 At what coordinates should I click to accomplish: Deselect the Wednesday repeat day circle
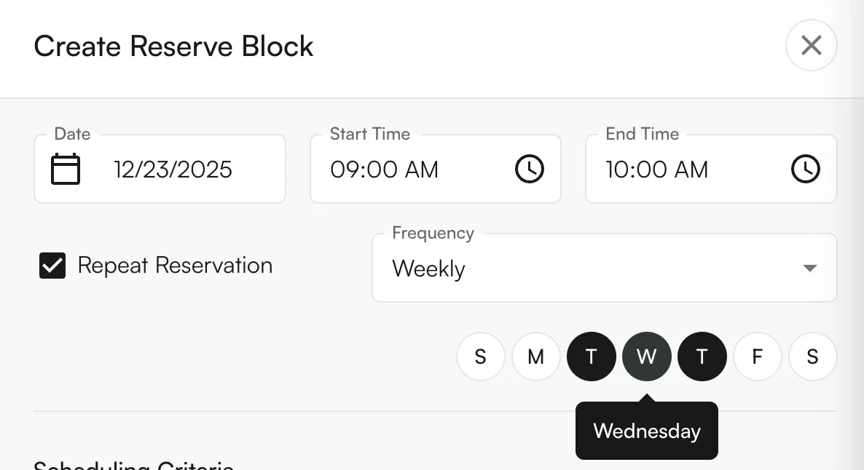tap(646, 357)
